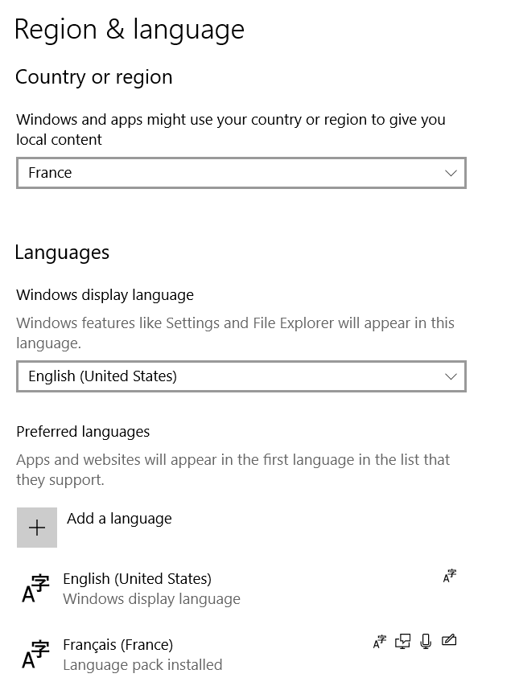Viewport: 515px width, 686px height.
Task: Click the small display language icon in English row
Action: point(450,576)
